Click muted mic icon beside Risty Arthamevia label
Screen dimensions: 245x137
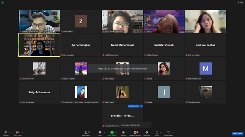coord(20,102)
